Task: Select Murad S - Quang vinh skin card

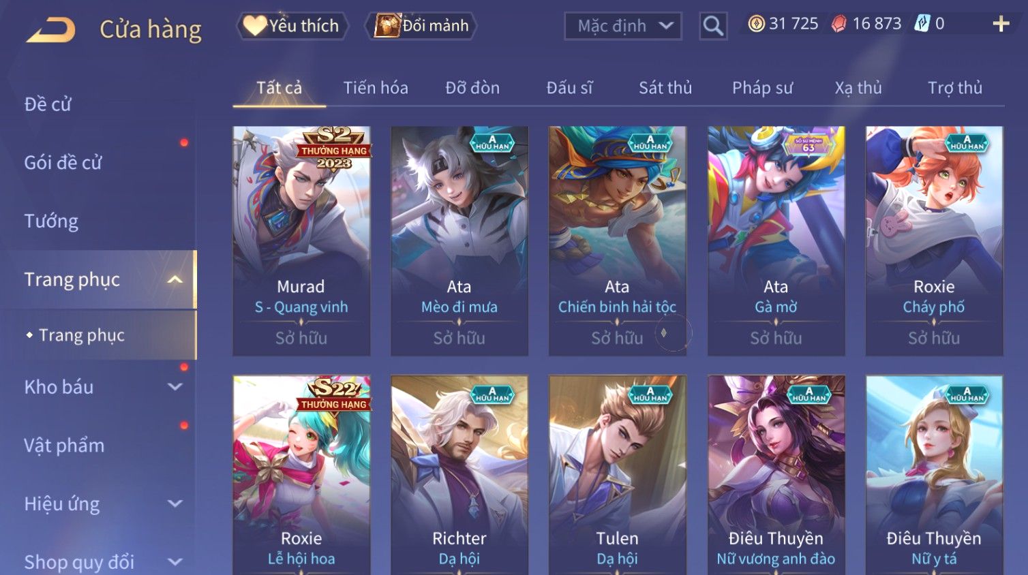Action: [301, 240]
